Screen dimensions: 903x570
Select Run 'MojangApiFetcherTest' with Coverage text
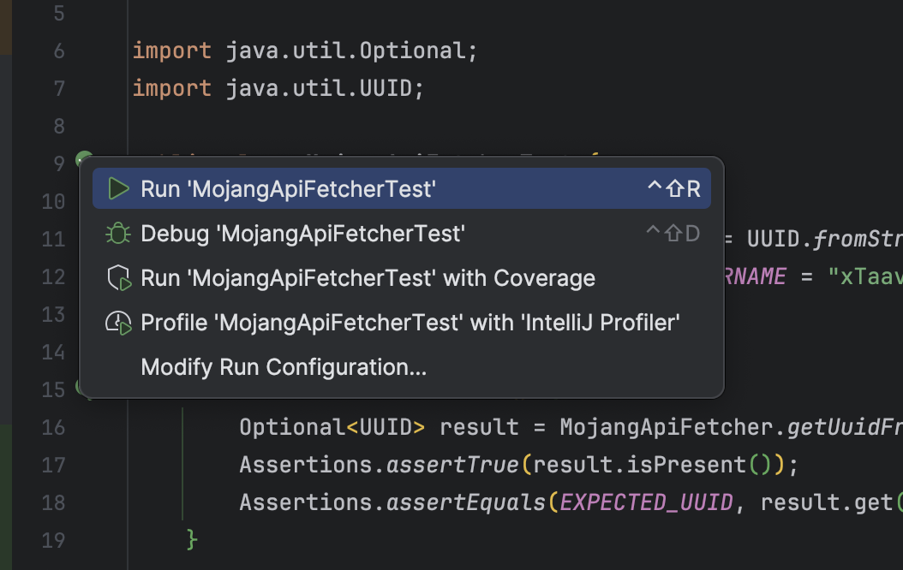coord(368,278)
